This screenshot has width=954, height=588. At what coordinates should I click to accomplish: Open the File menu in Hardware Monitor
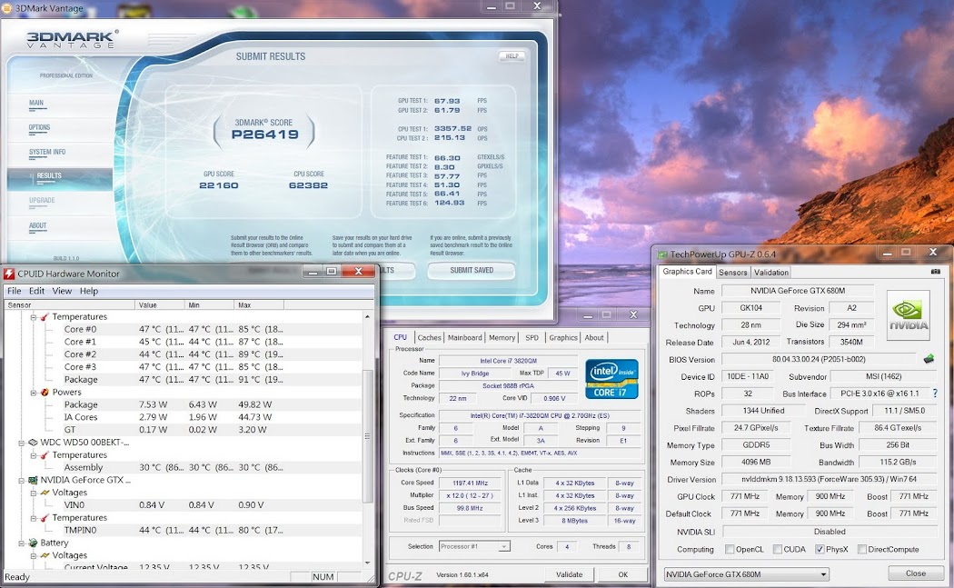[x=14, y=291]
